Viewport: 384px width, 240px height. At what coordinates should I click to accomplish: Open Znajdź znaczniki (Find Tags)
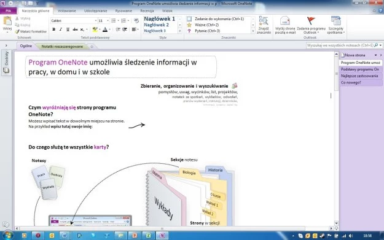[264, 25]
